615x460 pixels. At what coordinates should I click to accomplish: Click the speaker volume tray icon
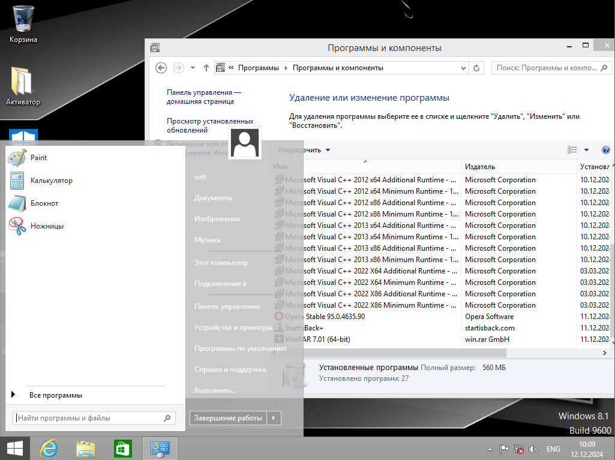[533, 449]
